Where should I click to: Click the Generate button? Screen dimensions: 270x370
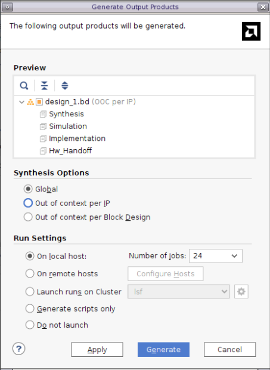(x=163, y=350)
